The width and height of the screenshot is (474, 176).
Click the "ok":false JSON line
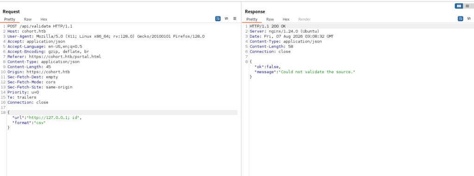point(268,67)
